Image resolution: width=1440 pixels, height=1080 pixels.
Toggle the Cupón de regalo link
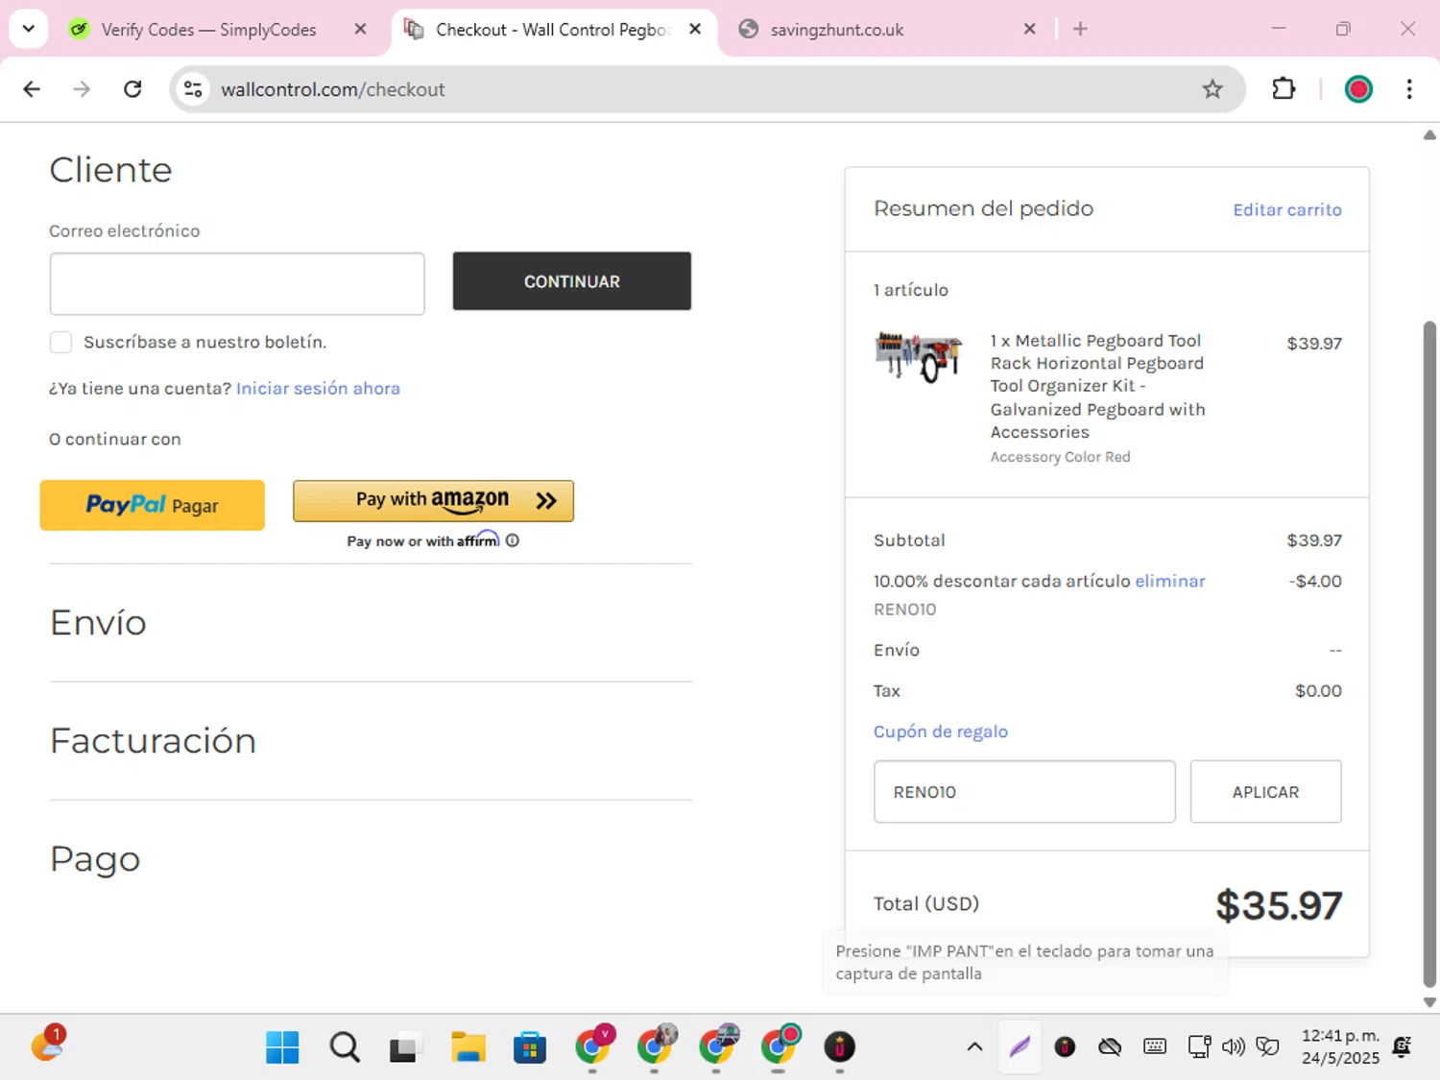tap(941, 732)
